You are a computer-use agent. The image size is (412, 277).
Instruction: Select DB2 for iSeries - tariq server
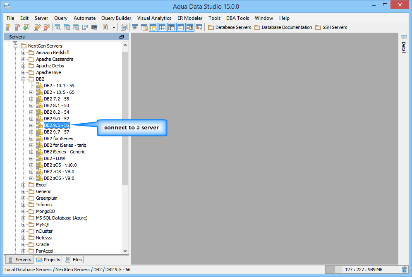pos(65,145)
